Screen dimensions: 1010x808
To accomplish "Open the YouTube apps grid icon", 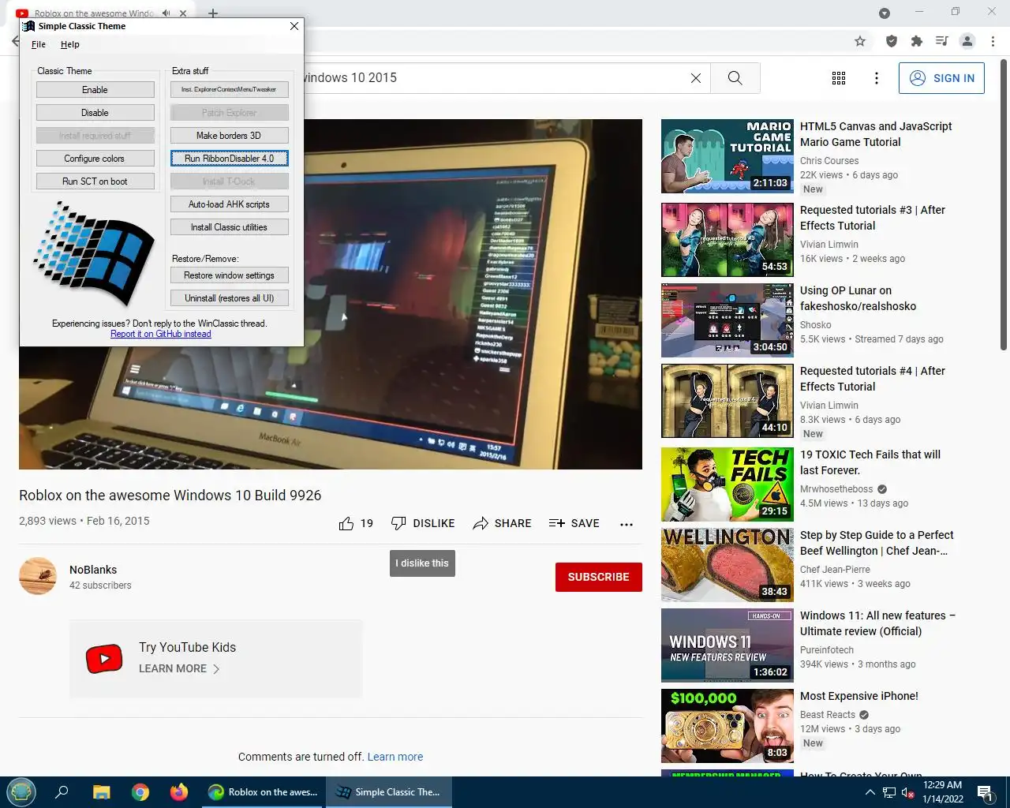I will point(839,78).
